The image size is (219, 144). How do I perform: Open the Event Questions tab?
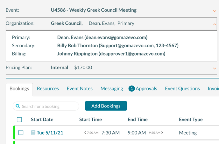[x=182, y=88]
